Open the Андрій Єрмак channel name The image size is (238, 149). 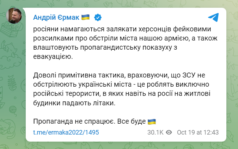click(x=55, y=17)
